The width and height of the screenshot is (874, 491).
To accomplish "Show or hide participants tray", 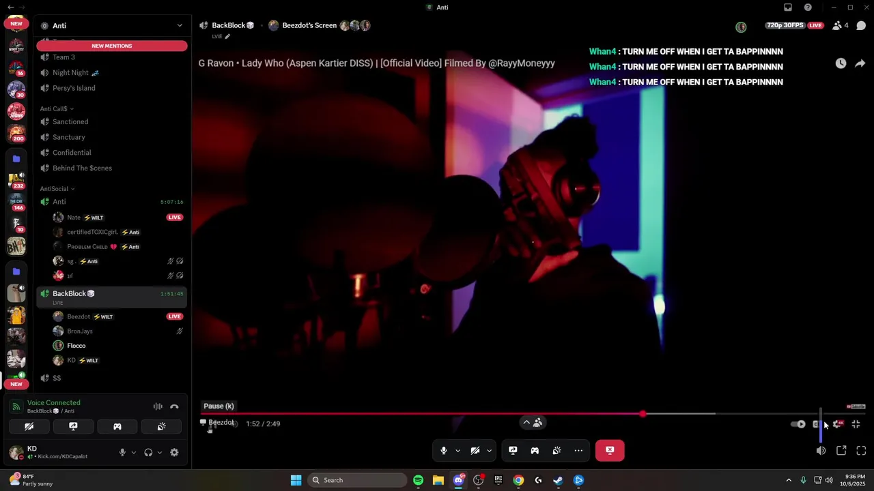I will pyautogui.click(x=533, y=423).
